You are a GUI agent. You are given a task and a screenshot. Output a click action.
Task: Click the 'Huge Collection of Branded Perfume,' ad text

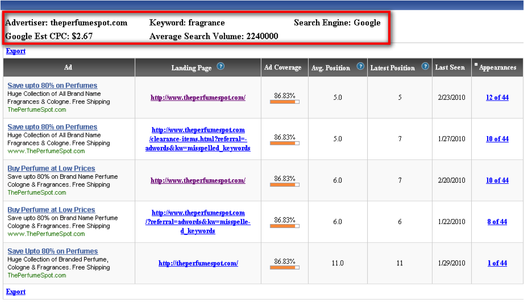(58, 259)
